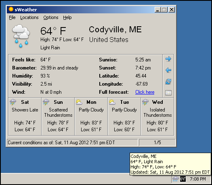Open the Options menu

coord(51,18)
